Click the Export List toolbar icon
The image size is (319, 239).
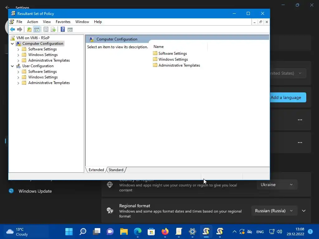coord(53,30)
